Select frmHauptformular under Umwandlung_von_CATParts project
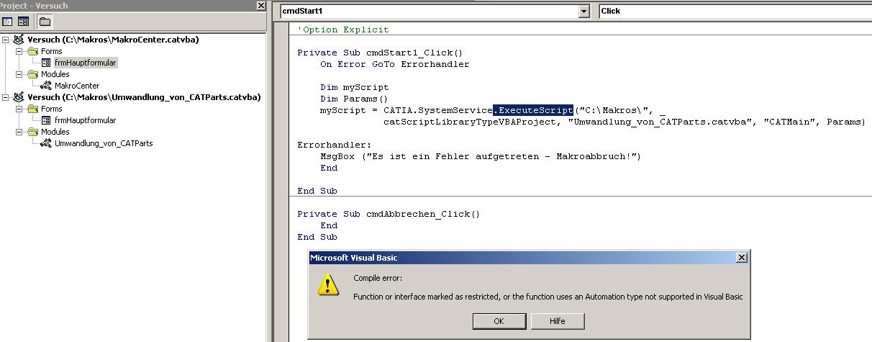 [85, 120]
